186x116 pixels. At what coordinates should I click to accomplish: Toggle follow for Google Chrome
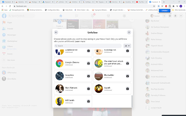pyautogui.click(x=88, y=63)
